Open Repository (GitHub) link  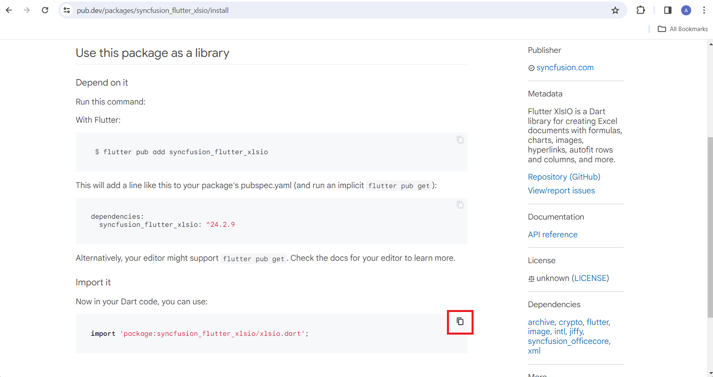[x=564, y=177]
